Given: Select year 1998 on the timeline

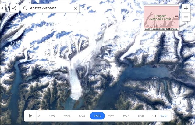Looking at the screenshot, I should pos(141,116).
